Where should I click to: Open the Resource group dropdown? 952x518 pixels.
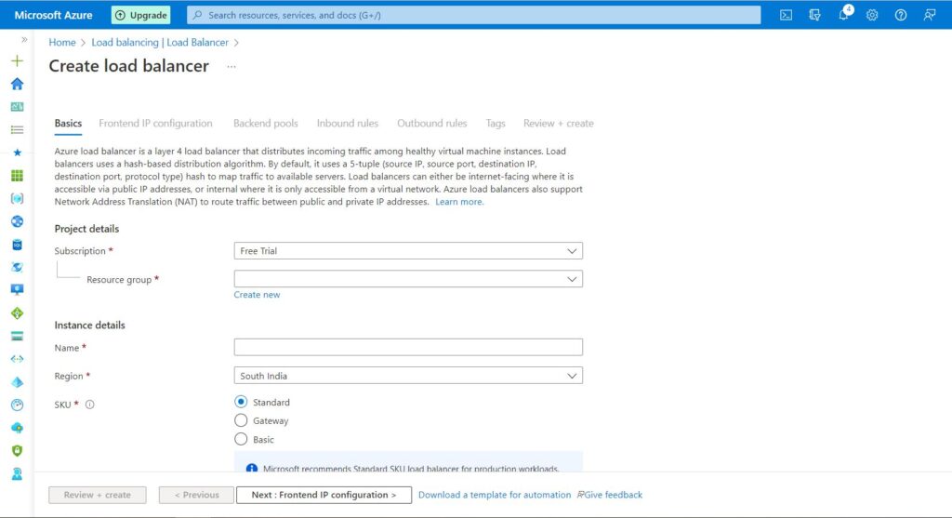(408, 279)
